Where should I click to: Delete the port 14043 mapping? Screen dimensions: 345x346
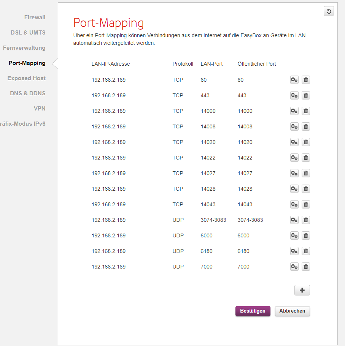tap(305, 204)
